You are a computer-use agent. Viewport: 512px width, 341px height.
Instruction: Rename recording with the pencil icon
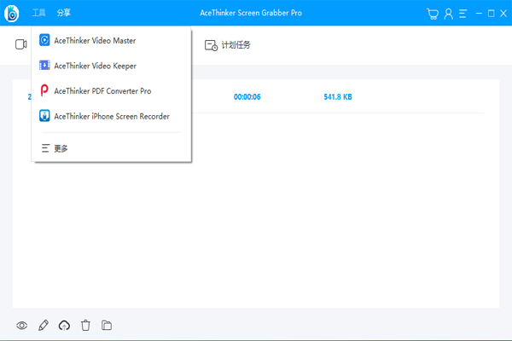[44, 326]
